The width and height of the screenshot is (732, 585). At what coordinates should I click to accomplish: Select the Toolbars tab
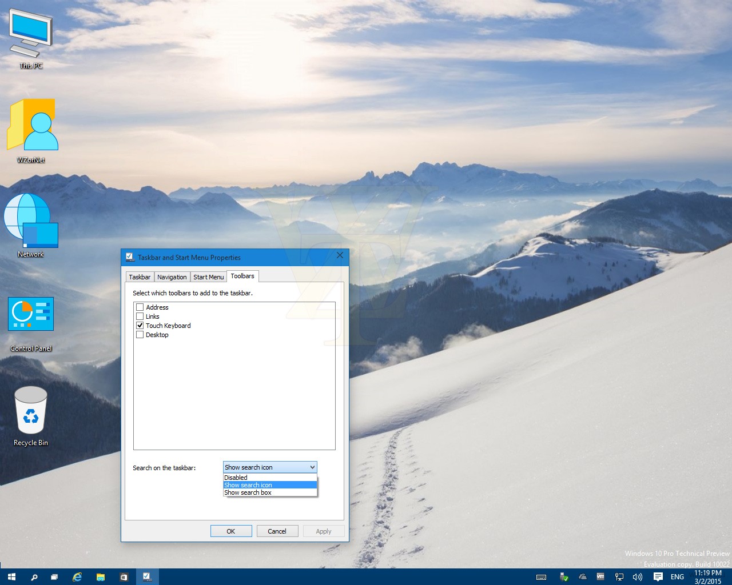pyautogui.click(x=242, y=276)
